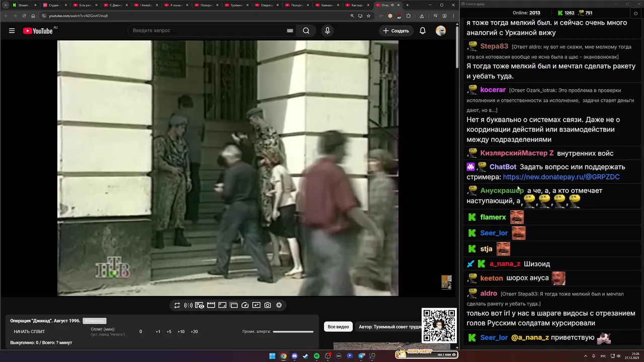
Task: Click the magnifier search button on YouTube
Action: 306,31
